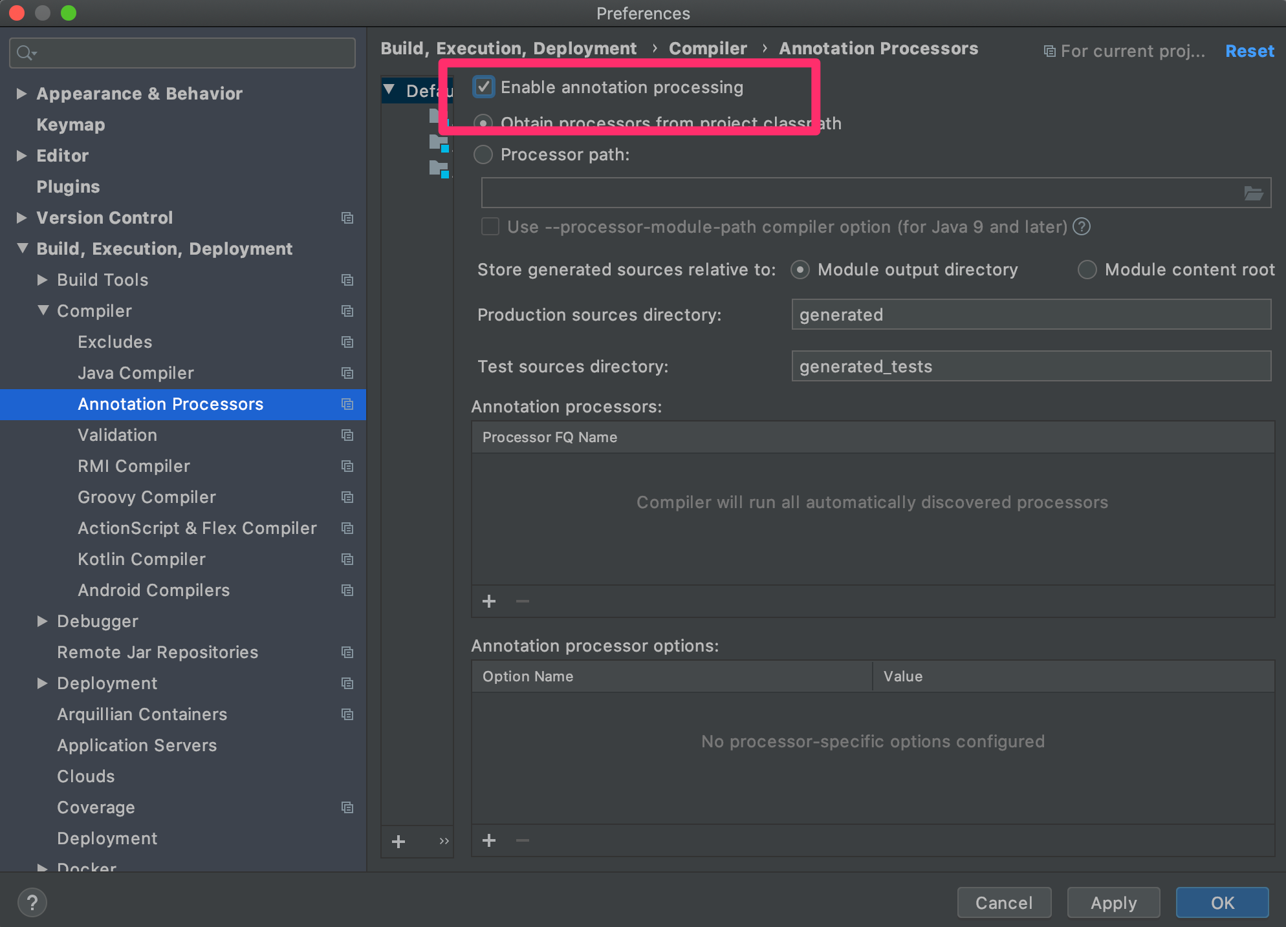Select Keymap in settings sidebar
The width and height of the screenshot is (1286, 927).
pos(71,125)
